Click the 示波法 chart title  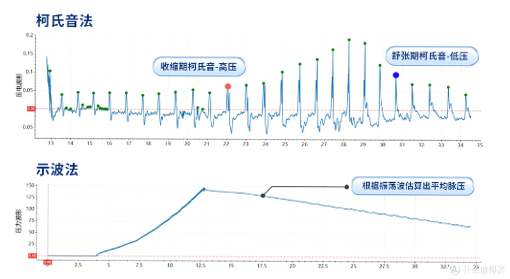(57, 169)
